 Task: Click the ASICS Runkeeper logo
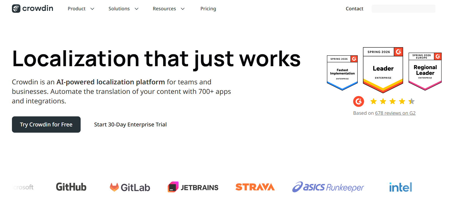pyautogui.click(x=328, y=187)
